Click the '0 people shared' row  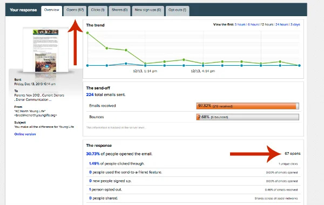[x=193, y=198]
